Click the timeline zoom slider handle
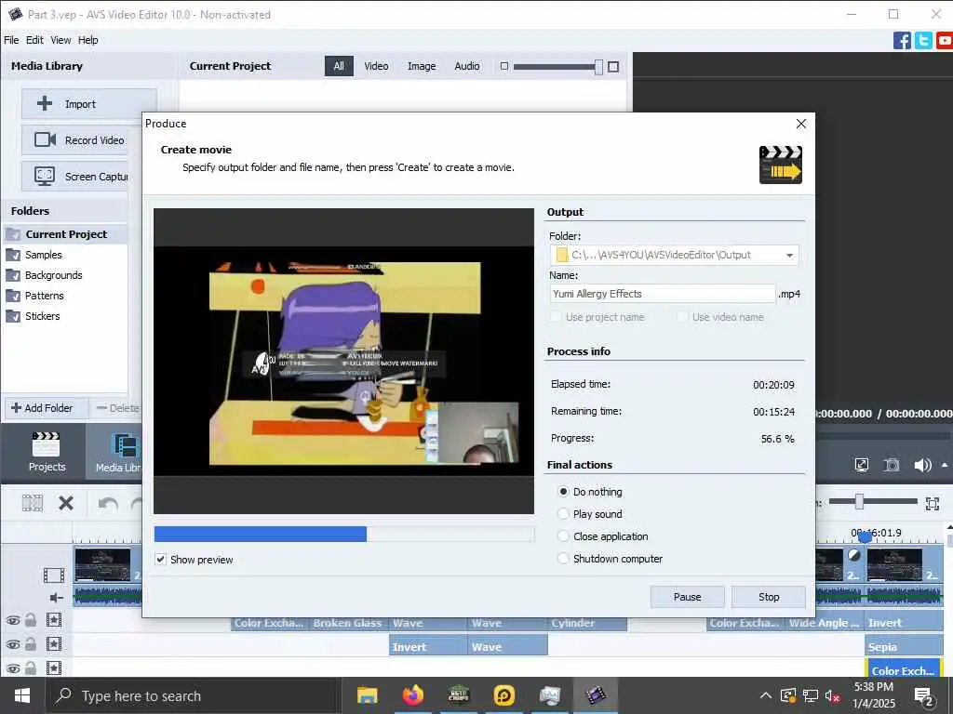 [859, 501]
